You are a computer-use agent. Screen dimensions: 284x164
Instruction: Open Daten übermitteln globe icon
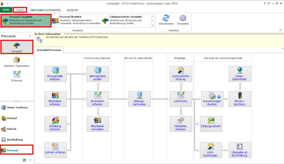click(240, 74)
